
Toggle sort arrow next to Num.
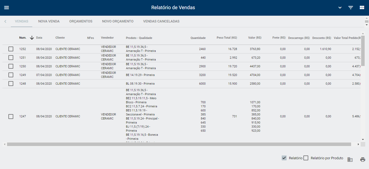[32, 38]
